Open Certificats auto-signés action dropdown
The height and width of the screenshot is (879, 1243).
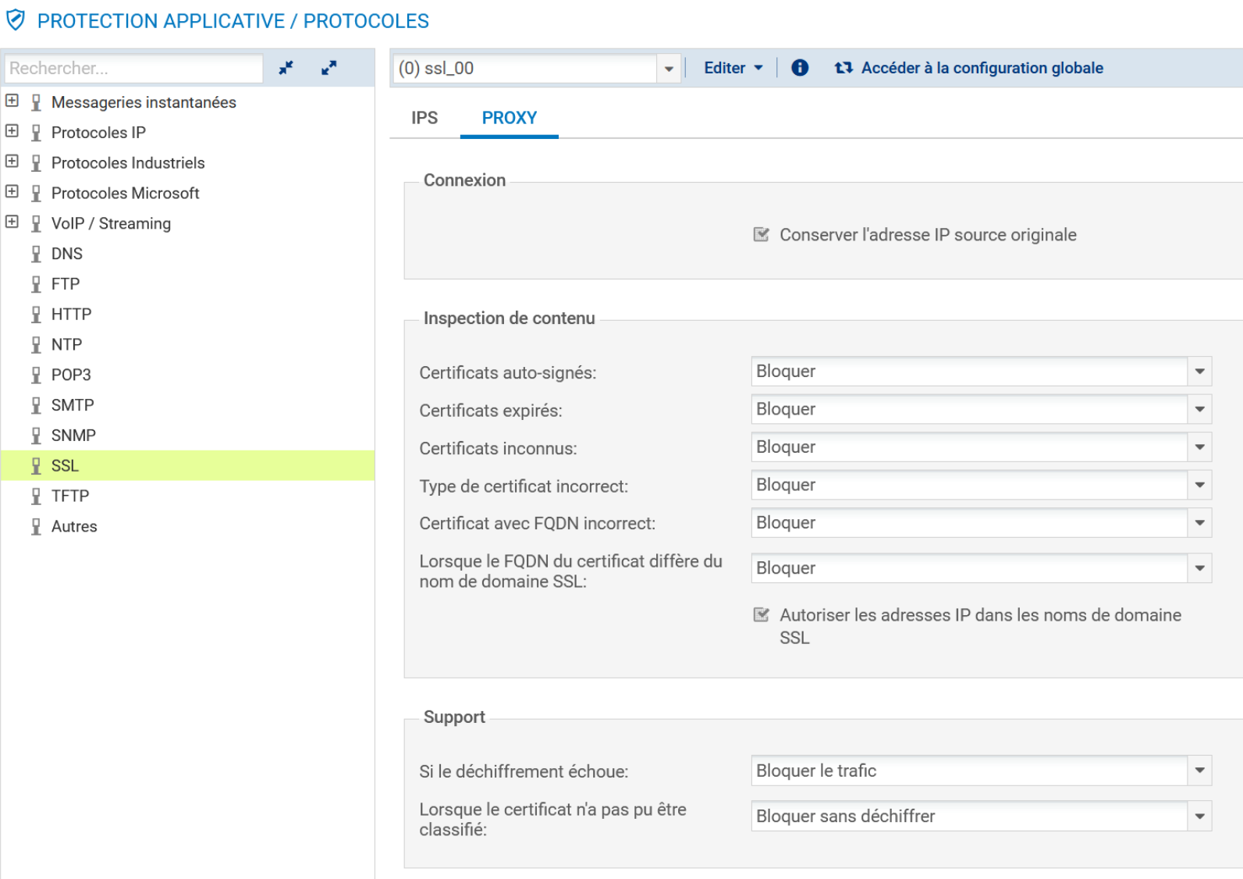pos(1199,372)
